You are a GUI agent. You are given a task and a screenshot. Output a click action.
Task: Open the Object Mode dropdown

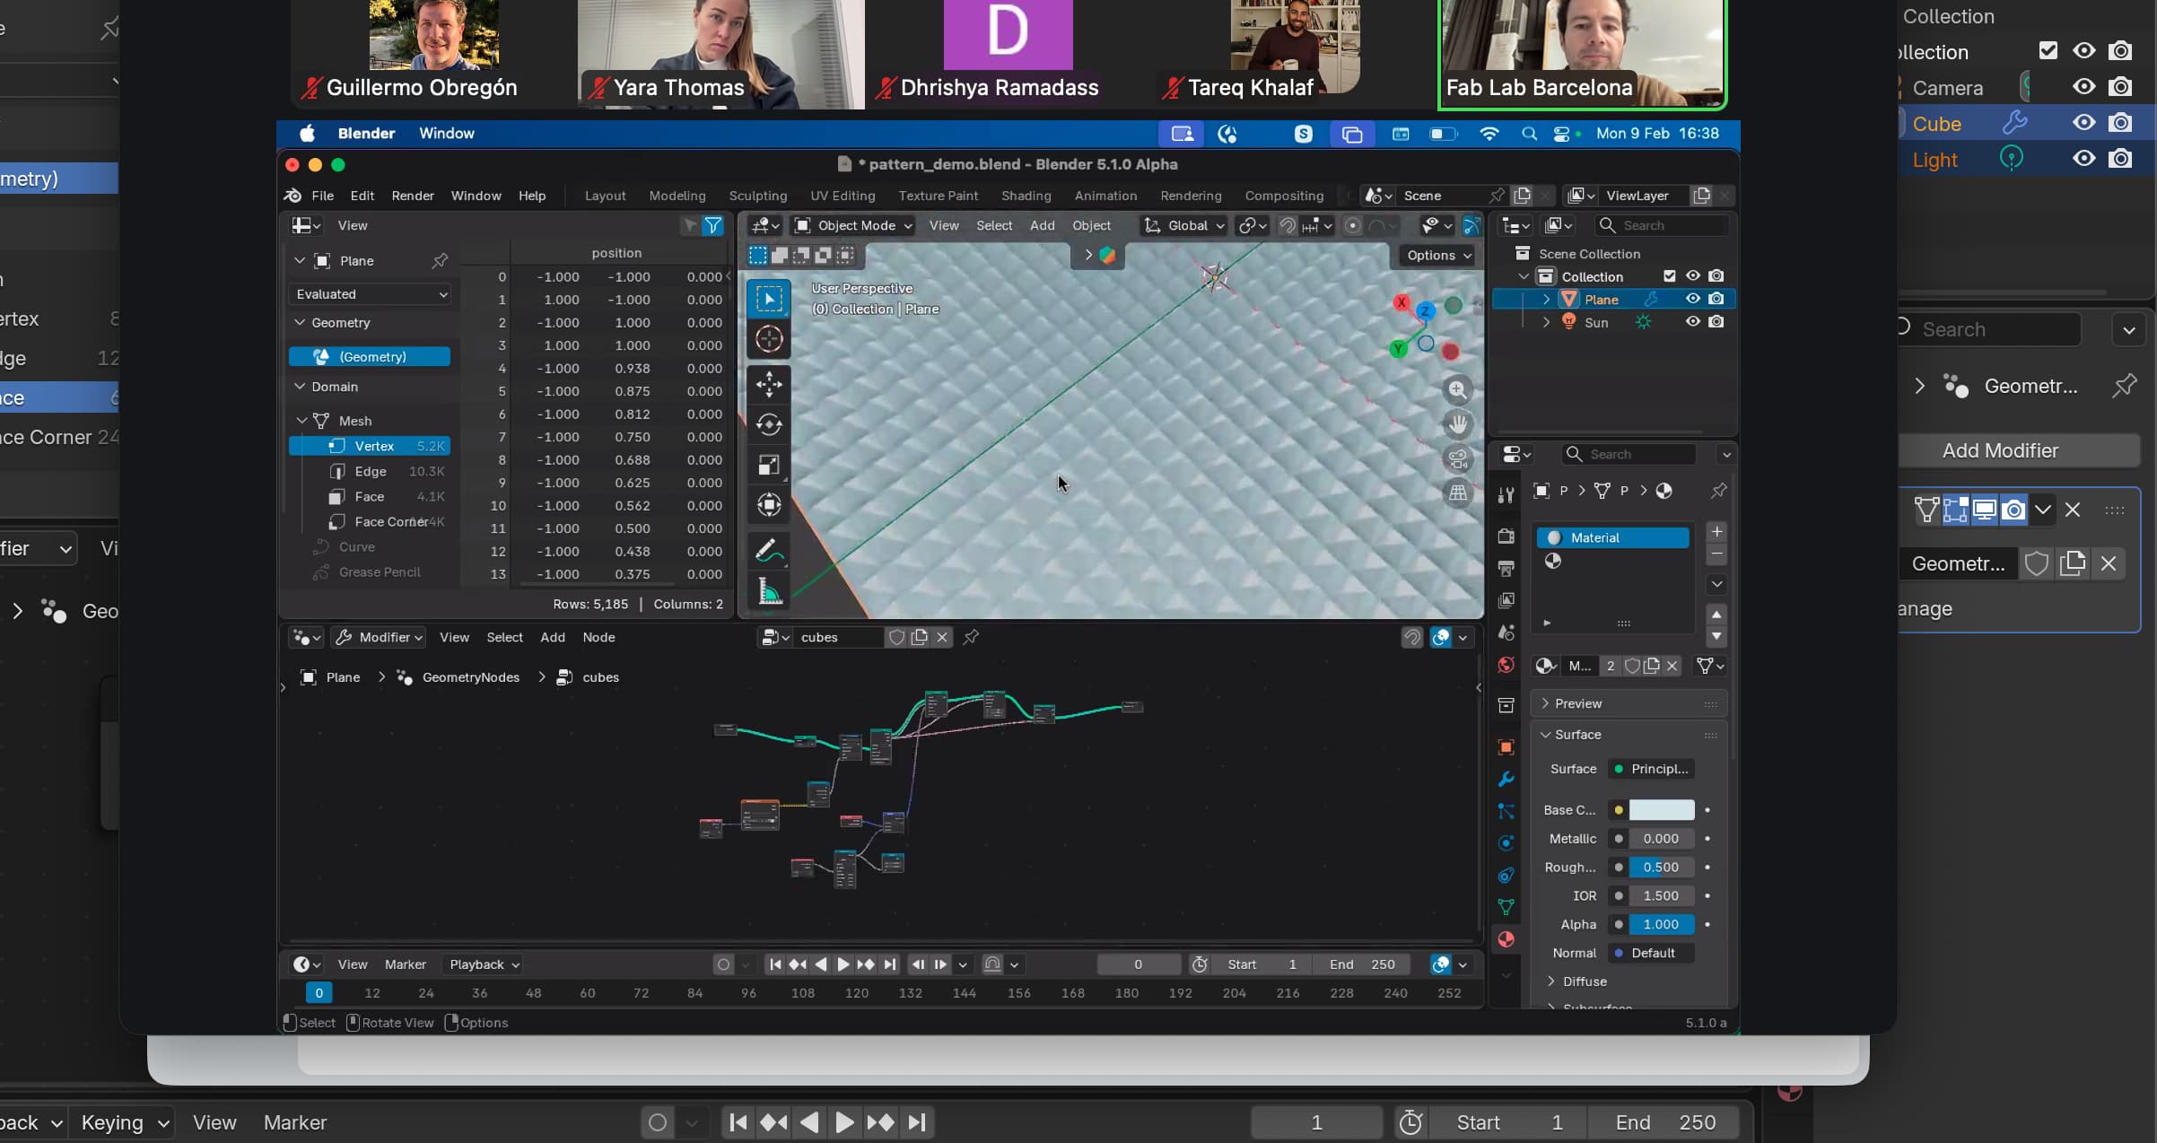tap(853, 226)
